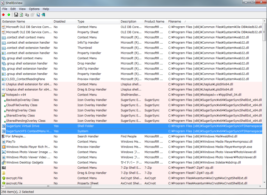The height and width of the screenshot is (195, 267).
Task: Sort by Product Name column header
Action: (x=155, y=22)
